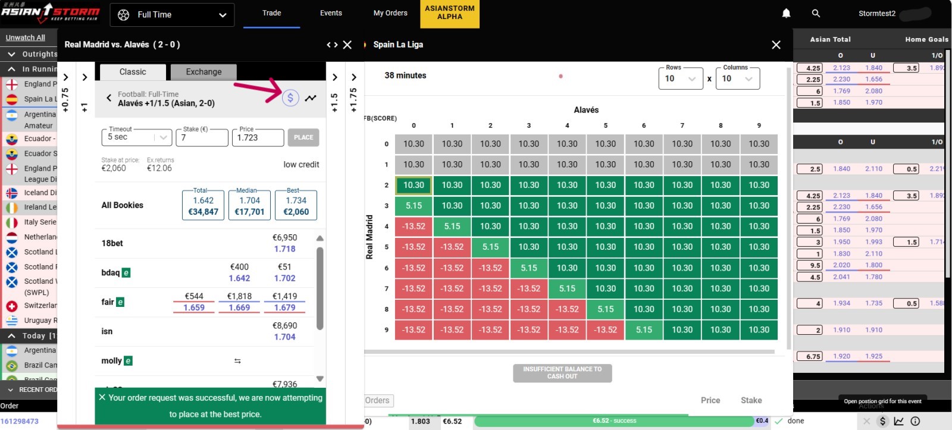The width and height of the screenshot is (952, 430).
Task: Open the chart icon in the bottom order actions
Action: (x=898, y=421)
